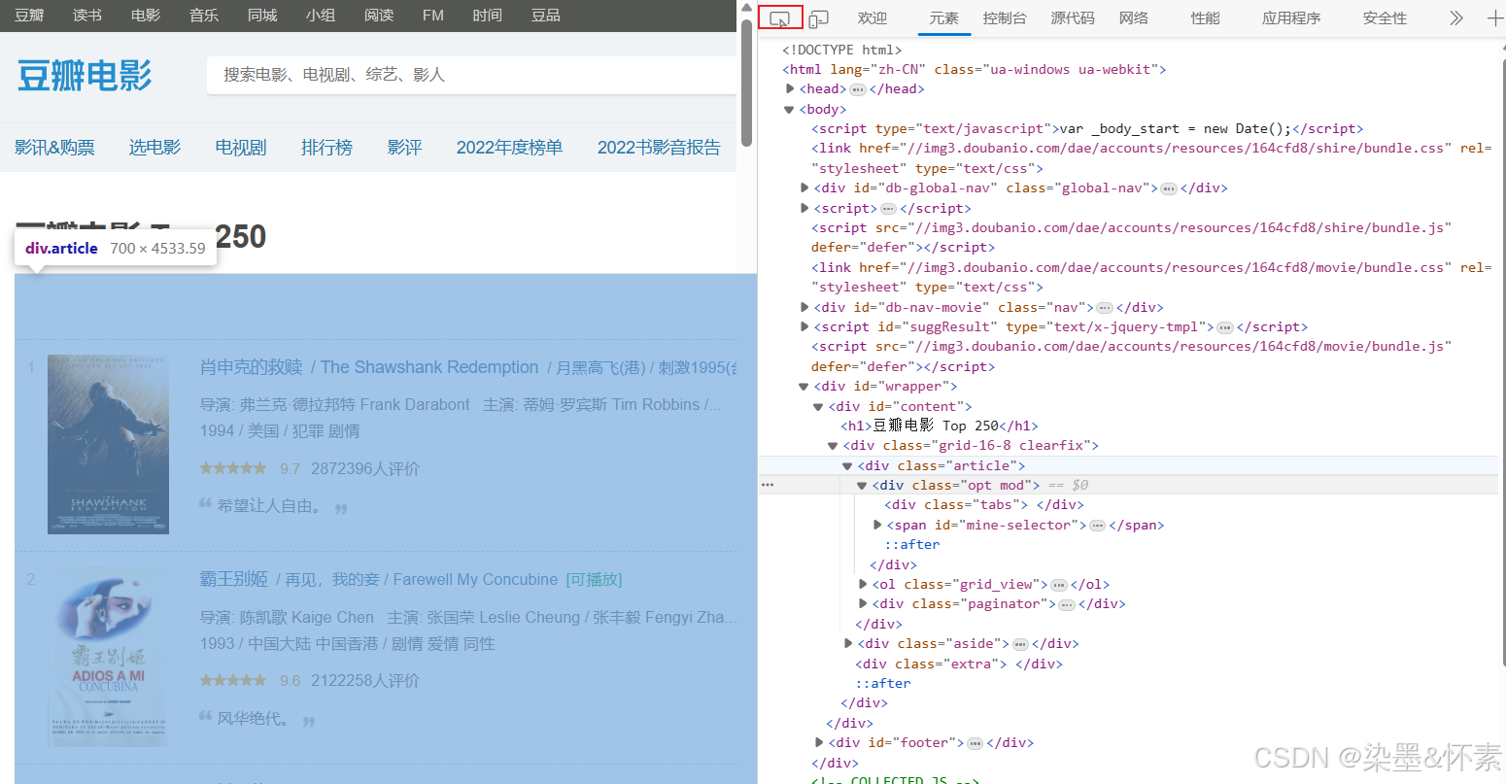Switch to the 控制台 tab

tap(1005, 17)
